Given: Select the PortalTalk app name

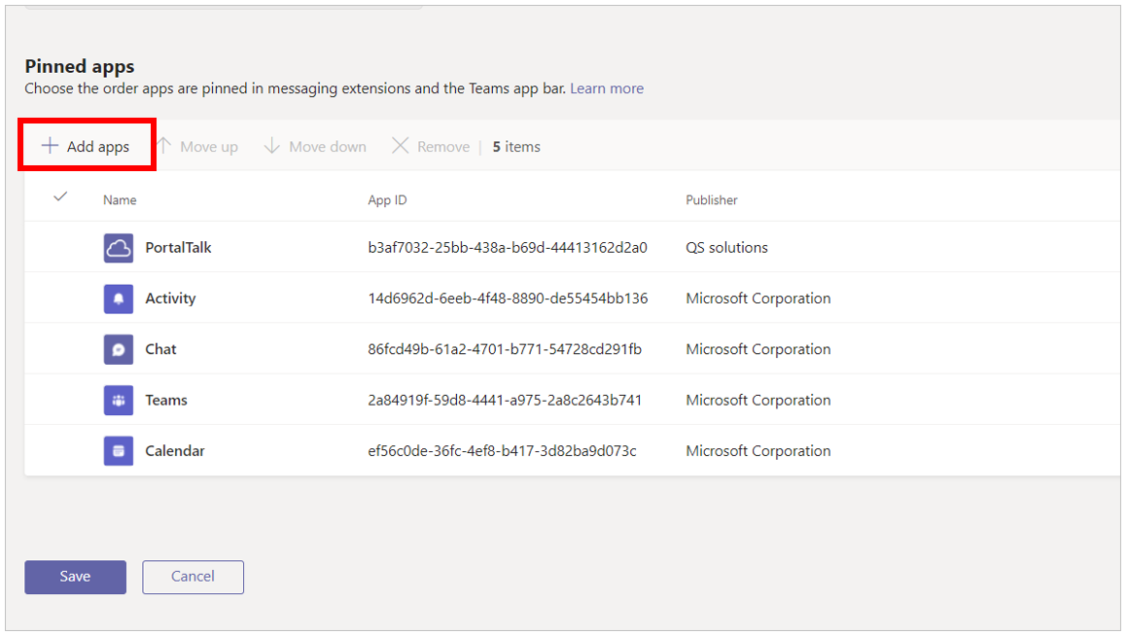Looking at the screenshot, I should (x=178, y=247).
